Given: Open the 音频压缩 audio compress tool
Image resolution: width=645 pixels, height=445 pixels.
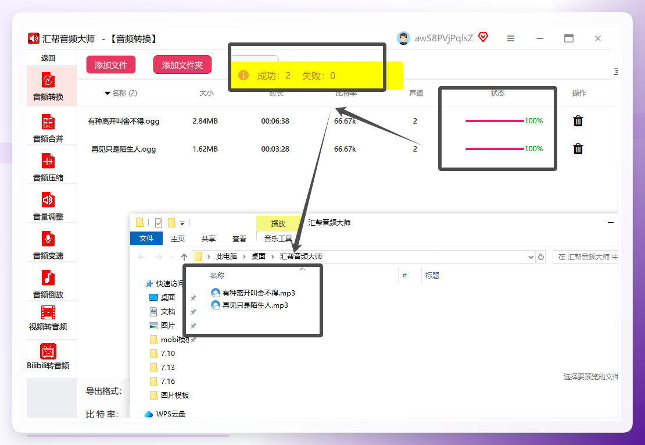Looking at the screenshot, I should (x=48, y=167).
